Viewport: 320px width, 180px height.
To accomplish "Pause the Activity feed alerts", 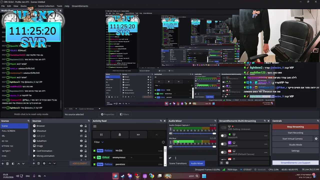I will click(x=101, y=134).
